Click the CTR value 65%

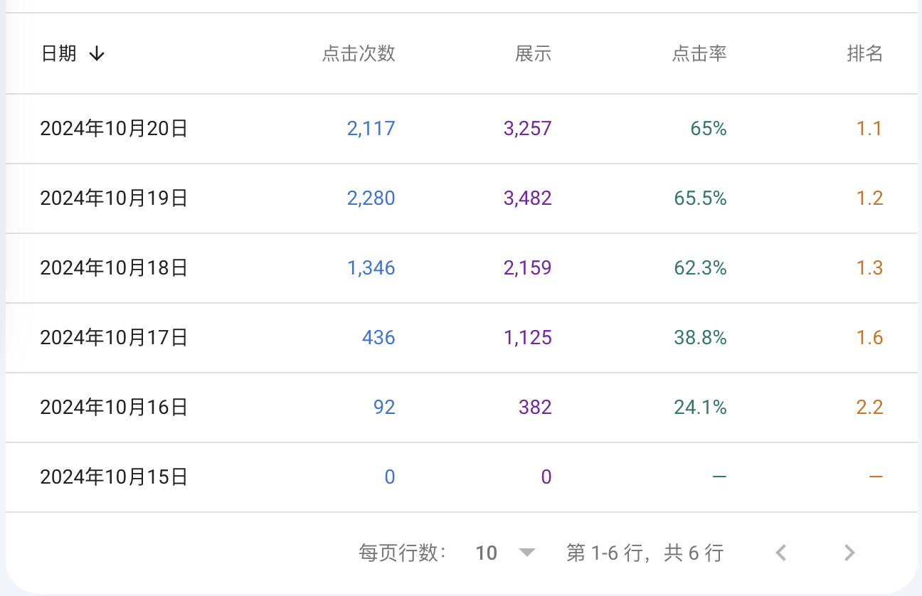[x=709, y=129]
